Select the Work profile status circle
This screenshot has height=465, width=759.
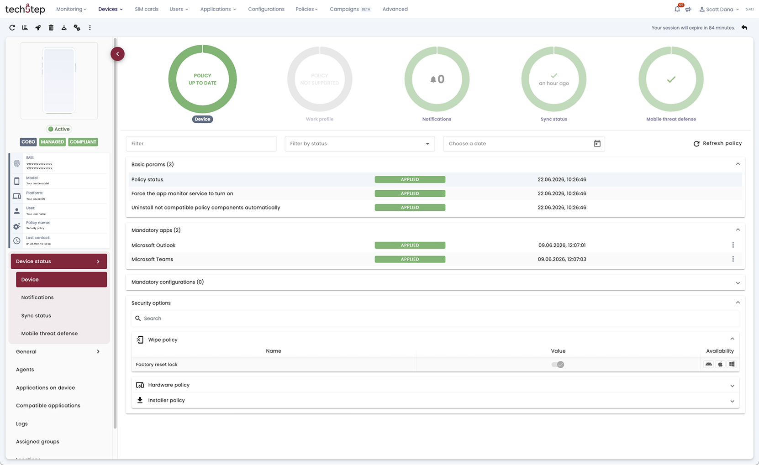click(x=320, y=79)
